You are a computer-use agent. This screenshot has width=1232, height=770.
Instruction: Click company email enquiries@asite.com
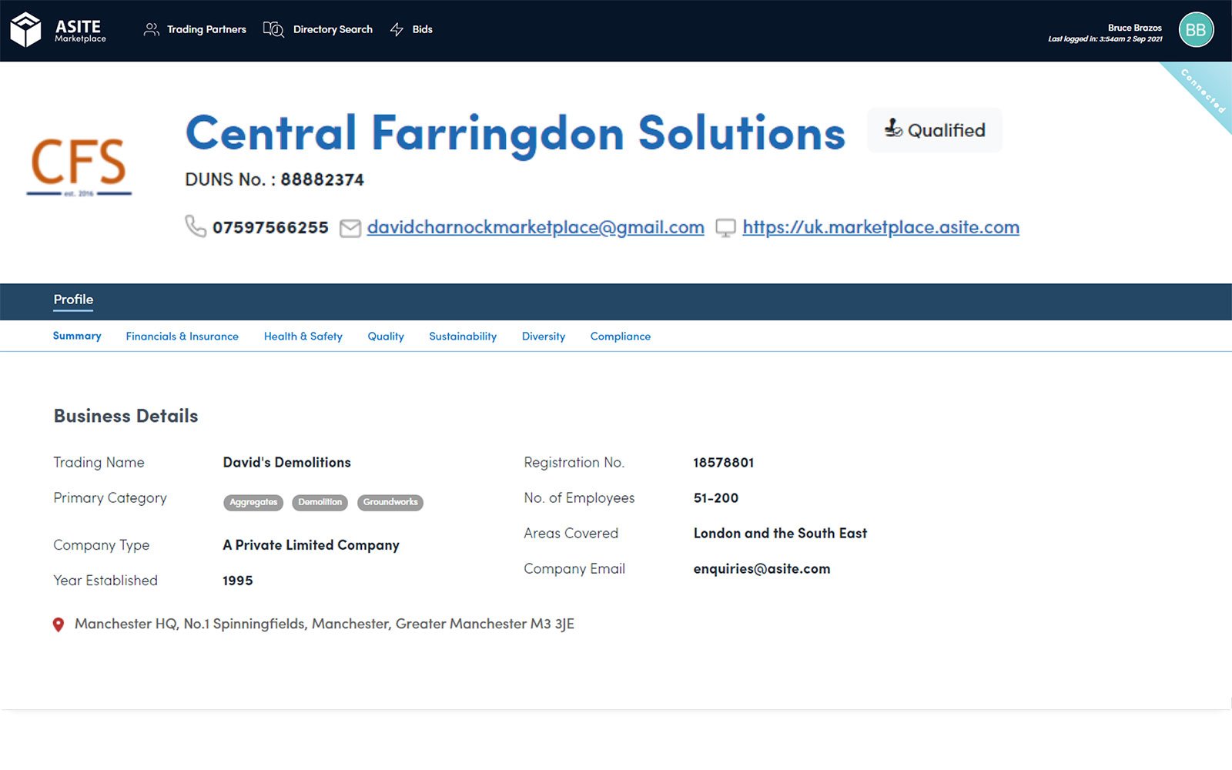[x=762, y=569]
